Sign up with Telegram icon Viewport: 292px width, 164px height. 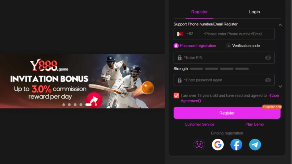pos(255,144)
